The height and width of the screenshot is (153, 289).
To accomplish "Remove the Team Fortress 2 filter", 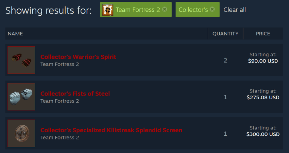I will [165, 9].
